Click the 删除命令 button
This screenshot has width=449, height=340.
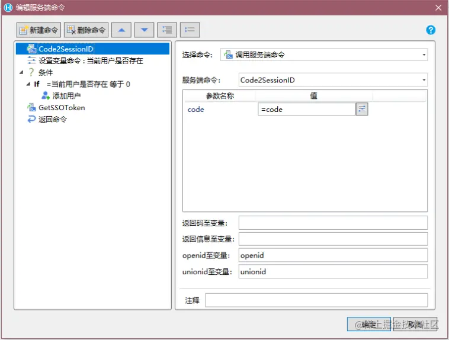tap(86, 30)
